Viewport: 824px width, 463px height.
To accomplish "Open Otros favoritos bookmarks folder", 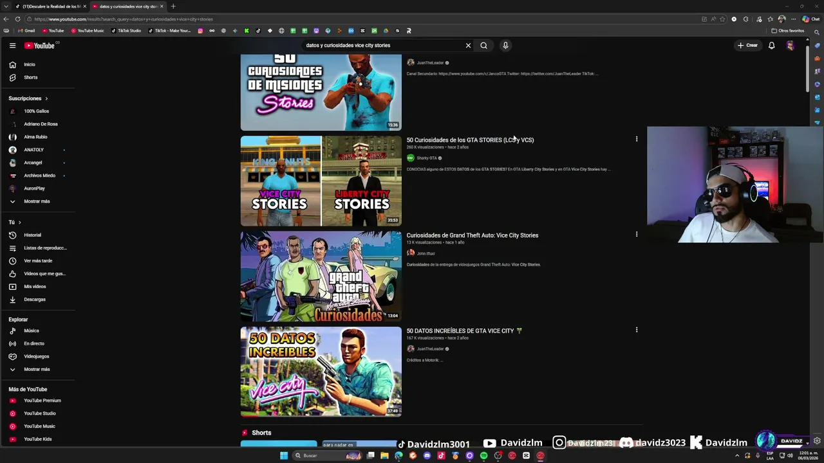I will coord(788,31).
